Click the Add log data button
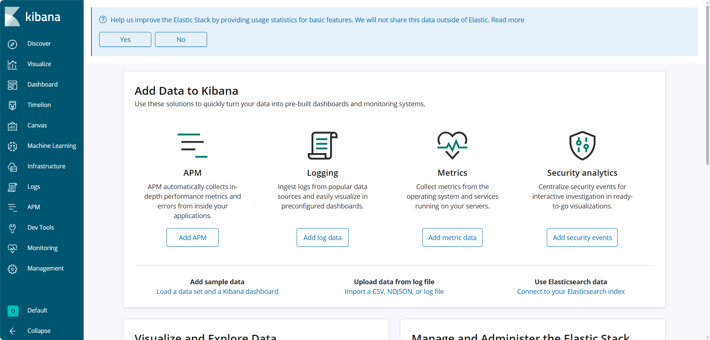This screenshot has height=340, width=710. tap(323, 237)
